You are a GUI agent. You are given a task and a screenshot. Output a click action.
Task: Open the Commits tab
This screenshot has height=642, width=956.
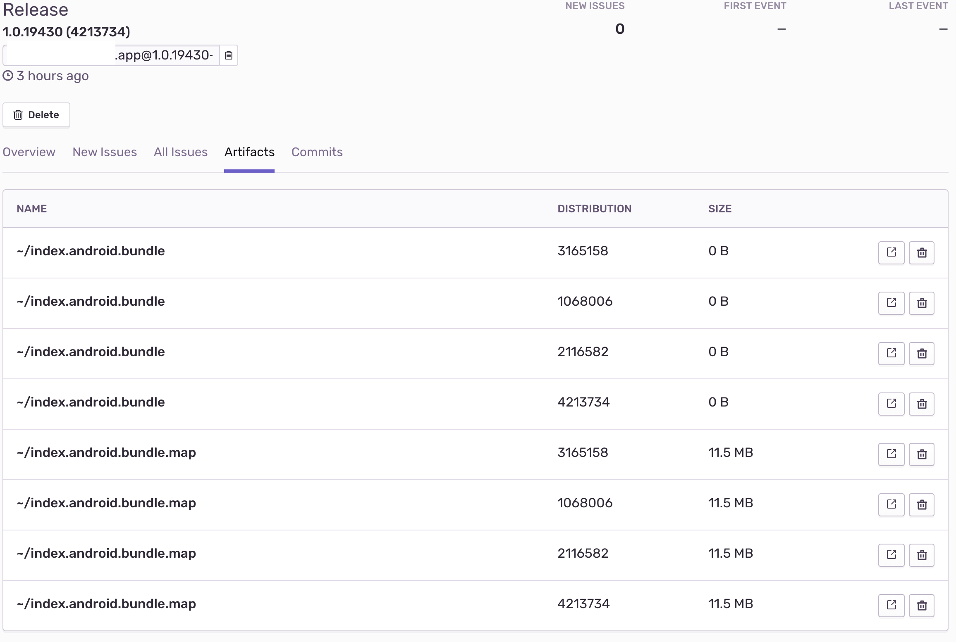[x=317, y=152]
